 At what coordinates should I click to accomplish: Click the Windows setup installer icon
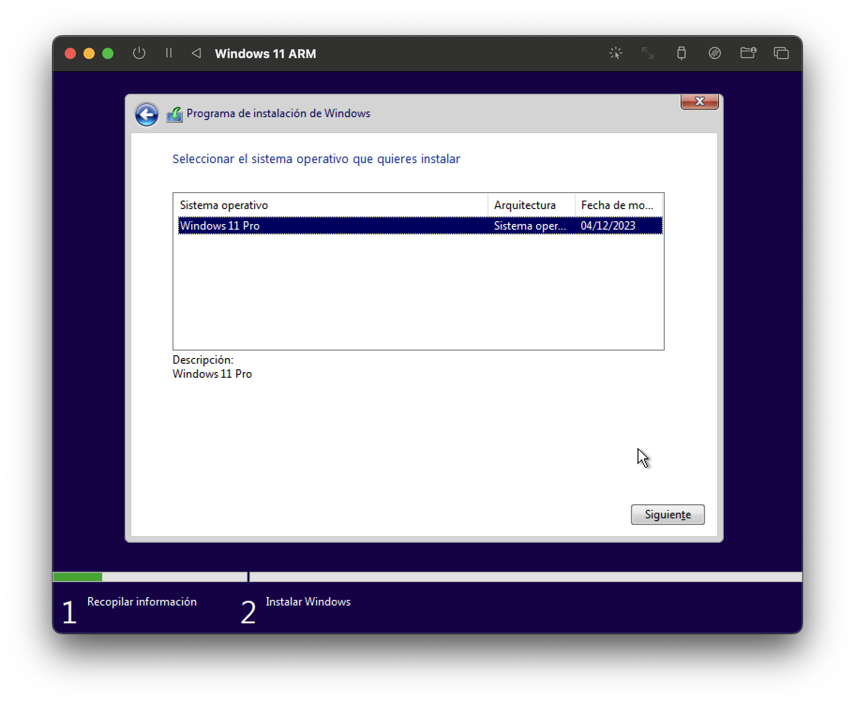point(174,114)
